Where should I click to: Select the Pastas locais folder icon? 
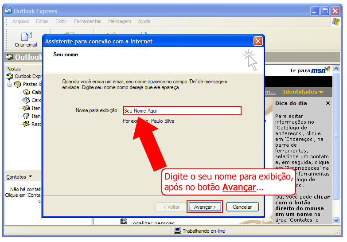pyautogui.click(x=17, y=84)
